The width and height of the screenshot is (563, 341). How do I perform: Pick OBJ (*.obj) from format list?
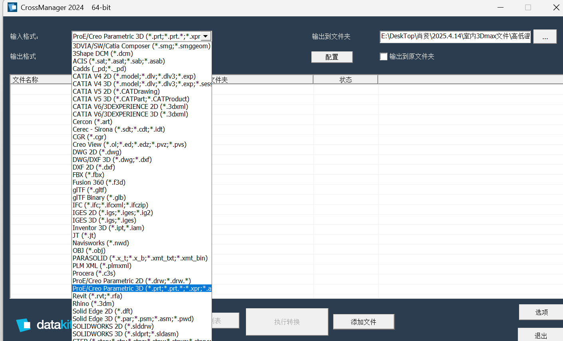click(89, 250)
